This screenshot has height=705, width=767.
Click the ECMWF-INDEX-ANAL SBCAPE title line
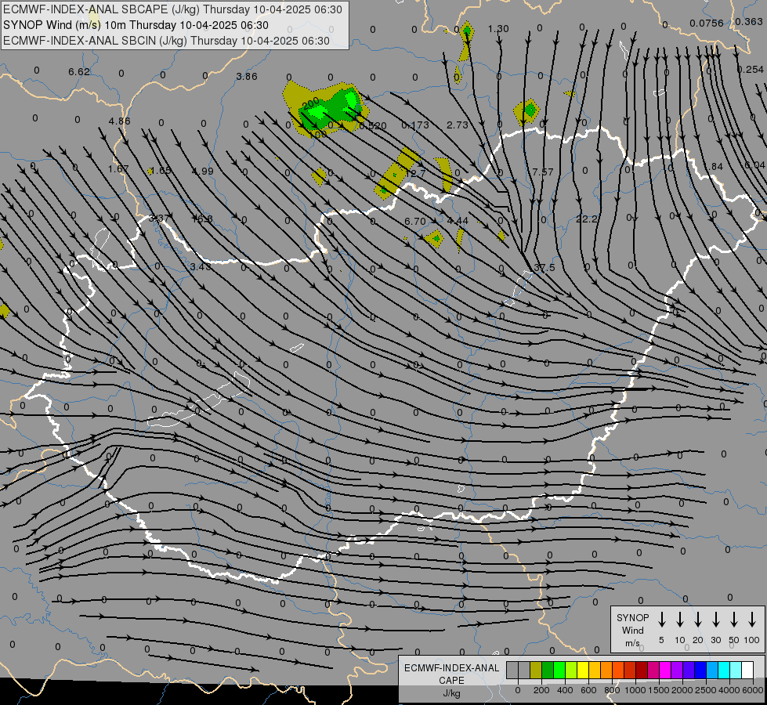[x=172, y=9]
